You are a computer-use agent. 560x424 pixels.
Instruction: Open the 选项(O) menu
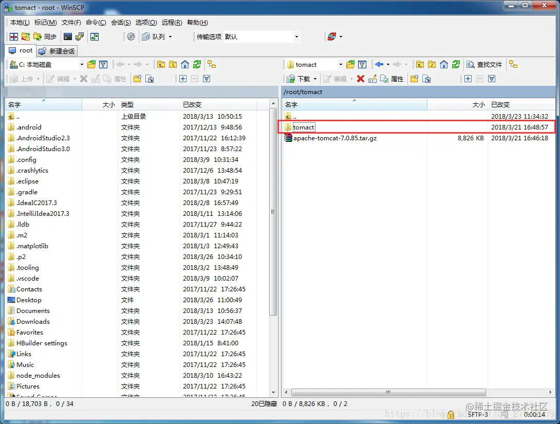146,23
